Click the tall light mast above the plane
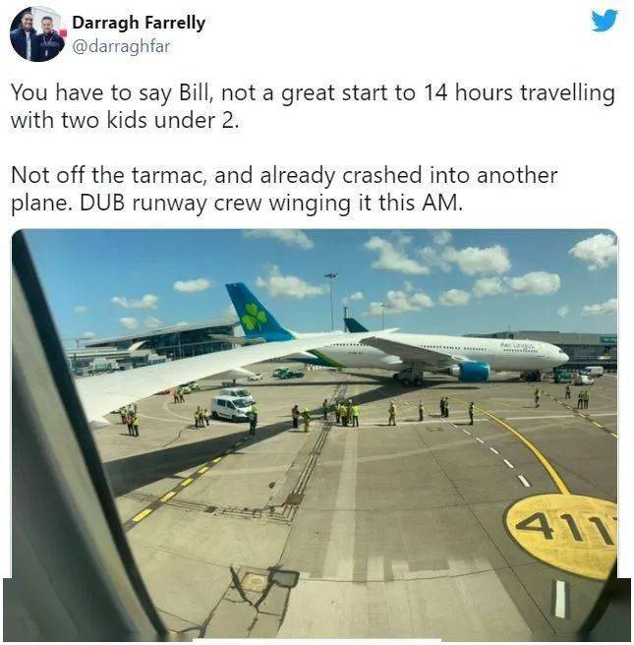The height and width of the screenshot is (645, 634). [x=331, y=301]
